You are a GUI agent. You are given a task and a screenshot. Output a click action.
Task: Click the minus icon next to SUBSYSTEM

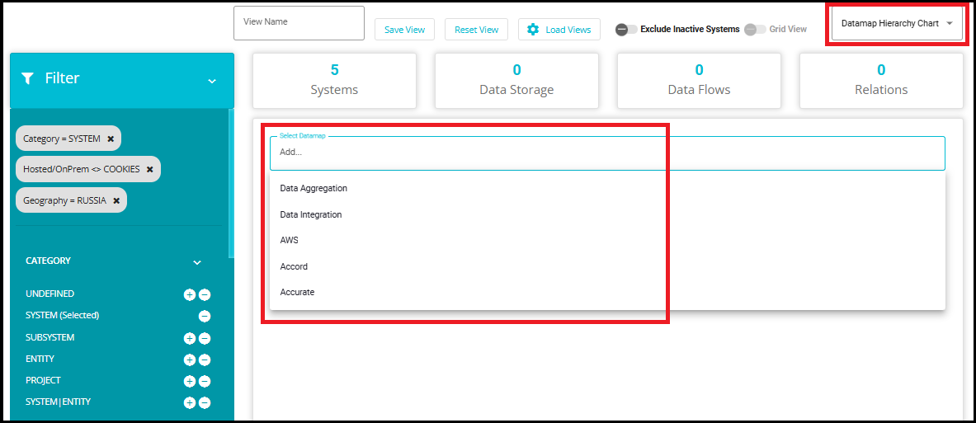205,338
